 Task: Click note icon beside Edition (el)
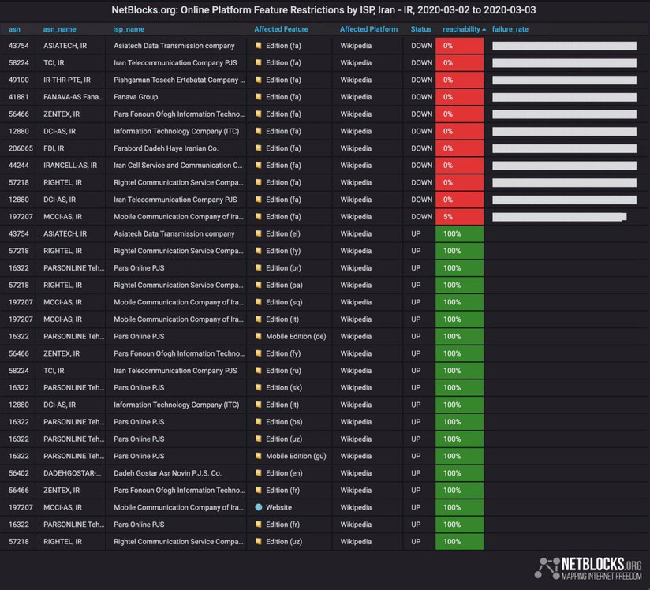click(259, 233)
